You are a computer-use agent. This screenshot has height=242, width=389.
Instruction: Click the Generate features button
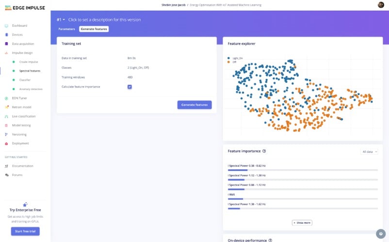[x=194, y=105]
